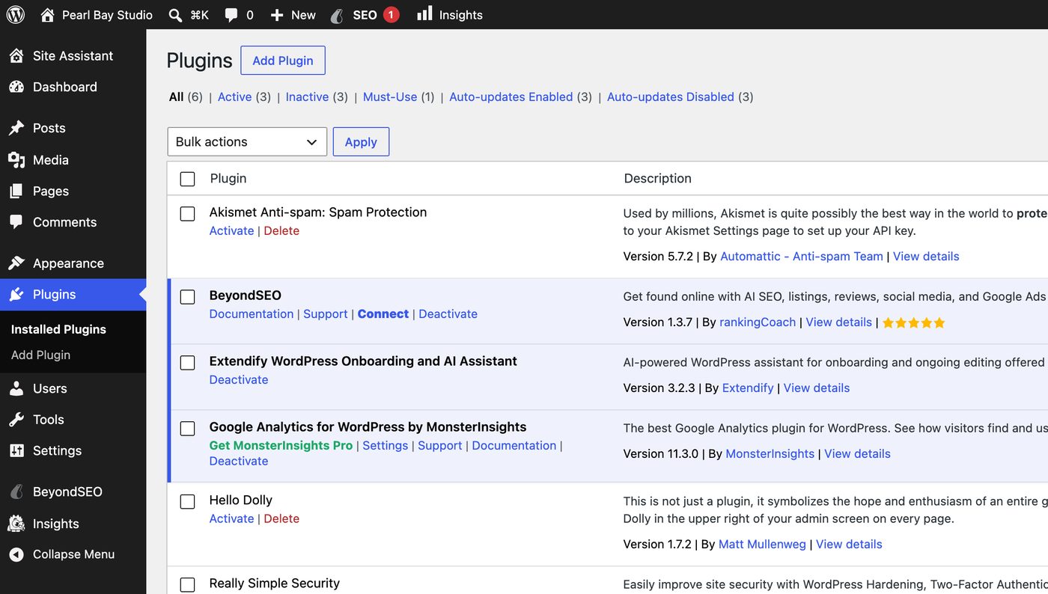Click the Apply bulk action button
The width and height of the screenshot is (1048, 594).
(x=361, y=141)
